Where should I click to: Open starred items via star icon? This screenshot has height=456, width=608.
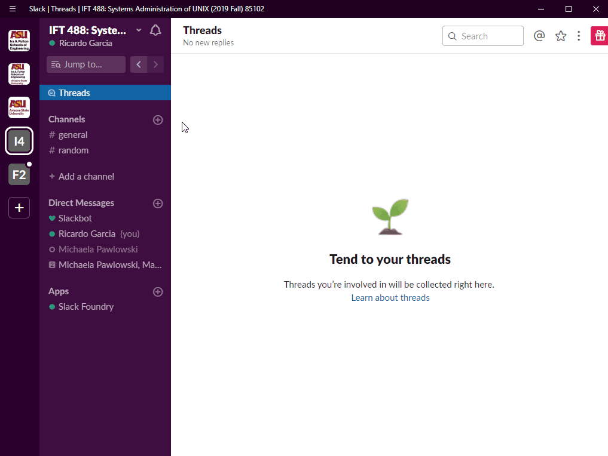(x=561, y=36)
